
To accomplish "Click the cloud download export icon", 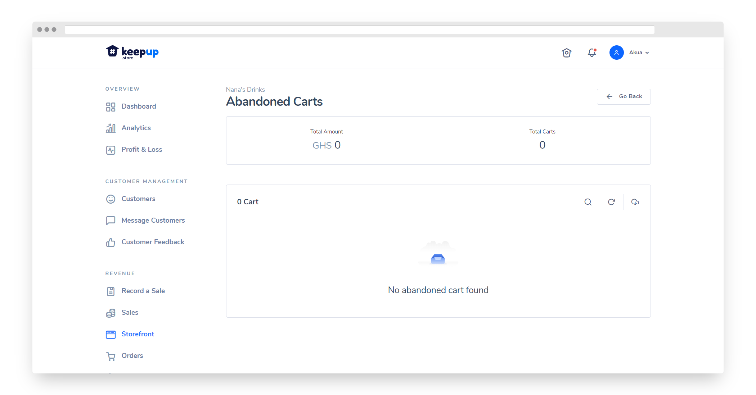I will pyautogui.click(x=635, y=202).
